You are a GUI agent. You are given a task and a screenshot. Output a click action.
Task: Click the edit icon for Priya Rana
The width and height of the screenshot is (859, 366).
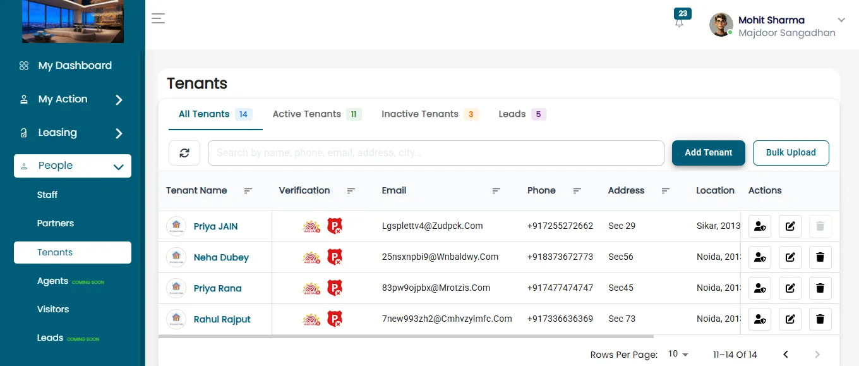790,288
